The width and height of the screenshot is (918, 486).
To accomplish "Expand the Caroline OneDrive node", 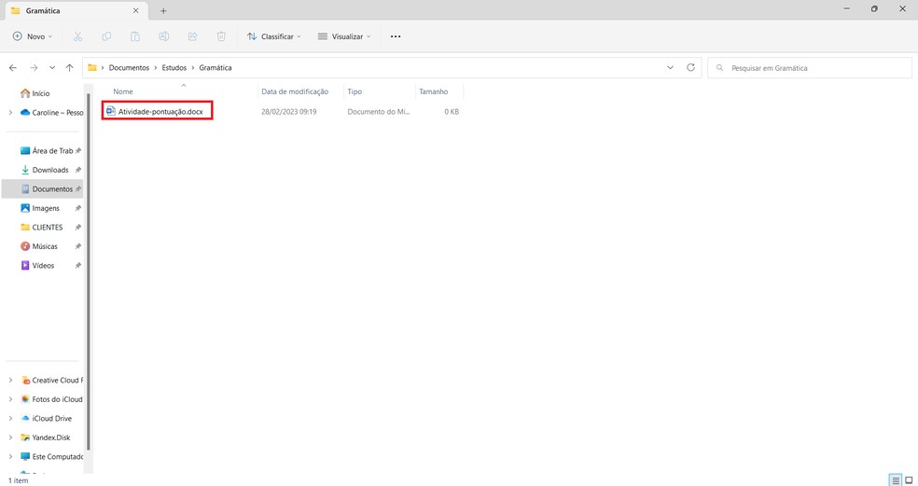I will tap(10, 113).
